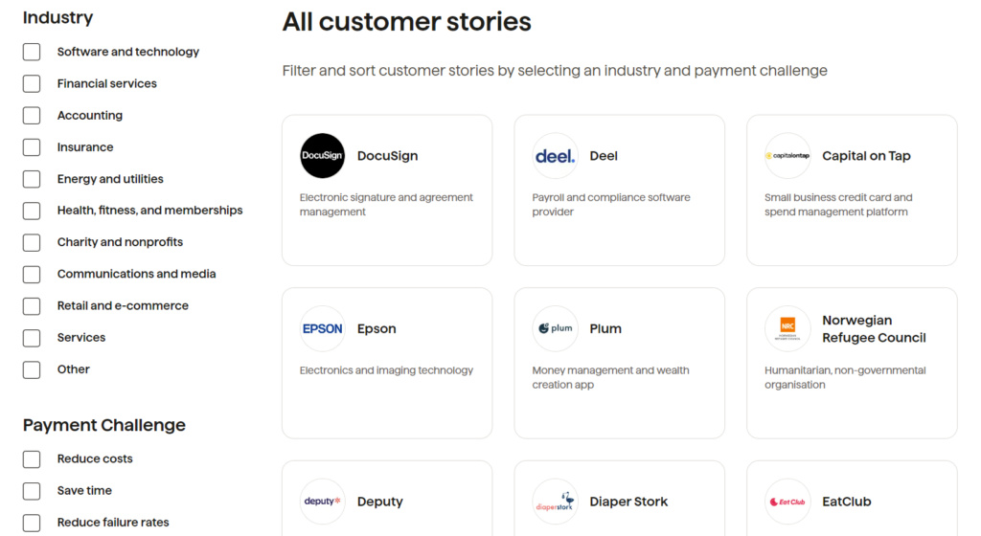Click the Deel logo icon
Image resolution: width=981 pixels, height=536 pixels.
coord(555,156)
